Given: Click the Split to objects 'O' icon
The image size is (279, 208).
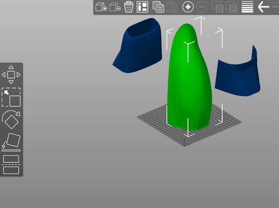Looking at the screenshot, I should pos(218,7).
